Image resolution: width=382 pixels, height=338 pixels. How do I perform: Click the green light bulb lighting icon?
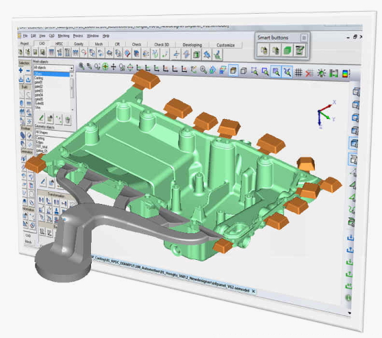point(322,73)
